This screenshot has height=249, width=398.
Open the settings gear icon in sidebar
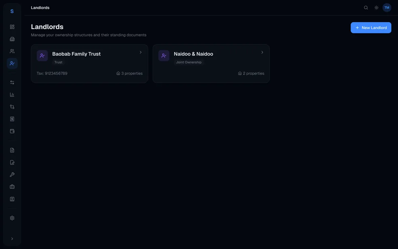[x=12, y=218]
